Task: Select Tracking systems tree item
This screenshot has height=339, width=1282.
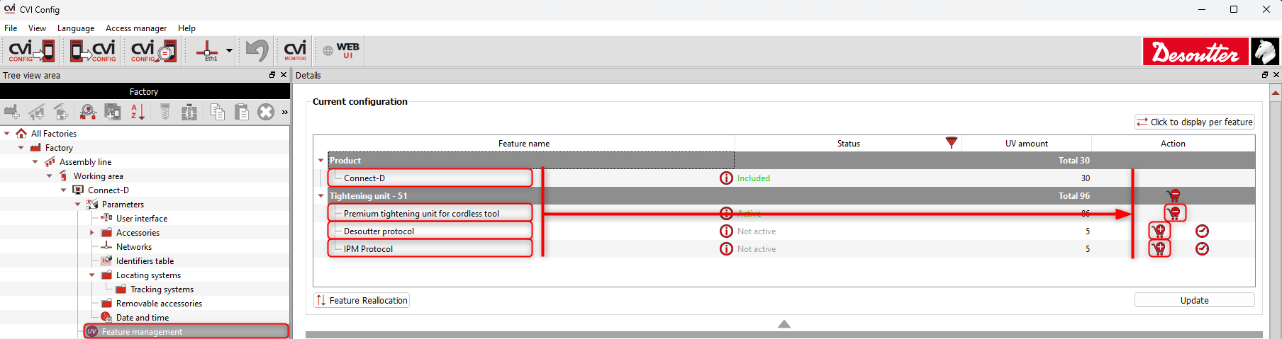Action: tap(162, 289)
